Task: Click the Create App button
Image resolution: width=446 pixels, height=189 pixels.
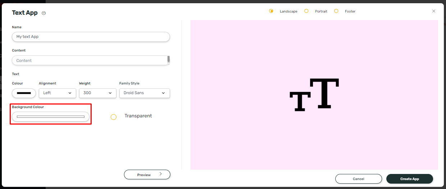Action: (x=409, y=179)
